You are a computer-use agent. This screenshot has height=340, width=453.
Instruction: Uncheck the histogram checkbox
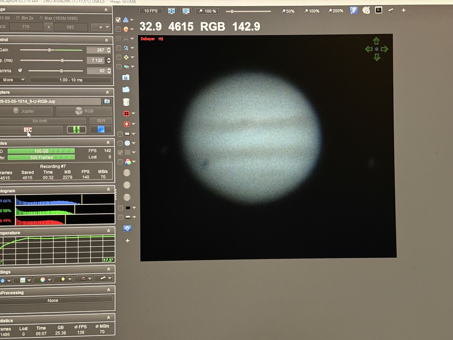pos(119,20)
